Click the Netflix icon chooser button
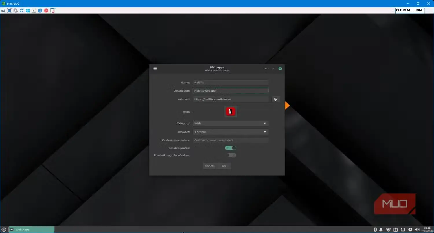The image size is (434, 233). pyautogui.click(x=230, y=111)
